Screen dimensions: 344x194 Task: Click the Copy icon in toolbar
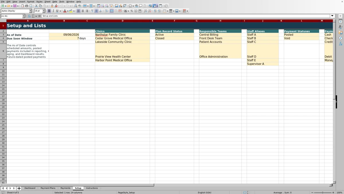coord(40,6)
